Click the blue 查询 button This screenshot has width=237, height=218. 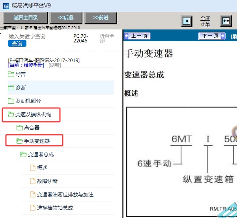coord(17,44)
